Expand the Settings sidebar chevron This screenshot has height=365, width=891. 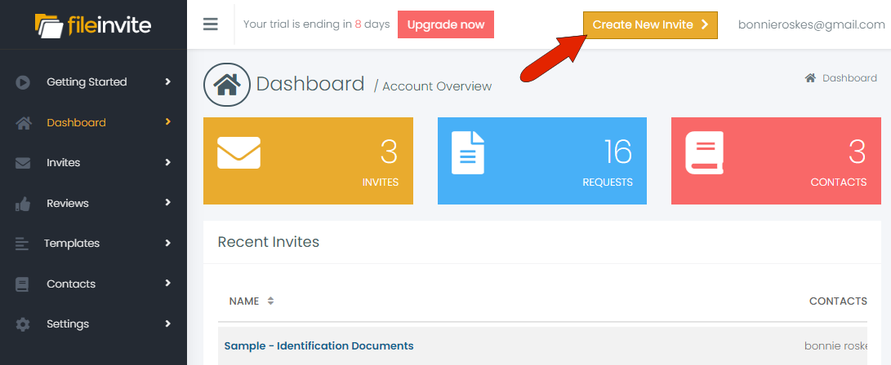(x=167, y=323)
